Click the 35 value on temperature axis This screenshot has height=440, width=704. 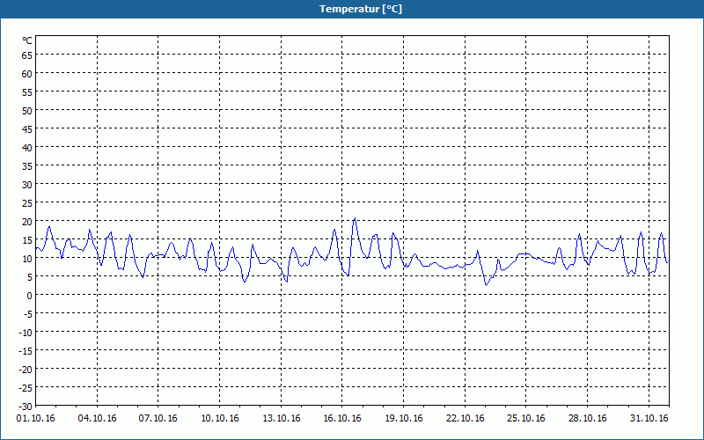point(27,166)
